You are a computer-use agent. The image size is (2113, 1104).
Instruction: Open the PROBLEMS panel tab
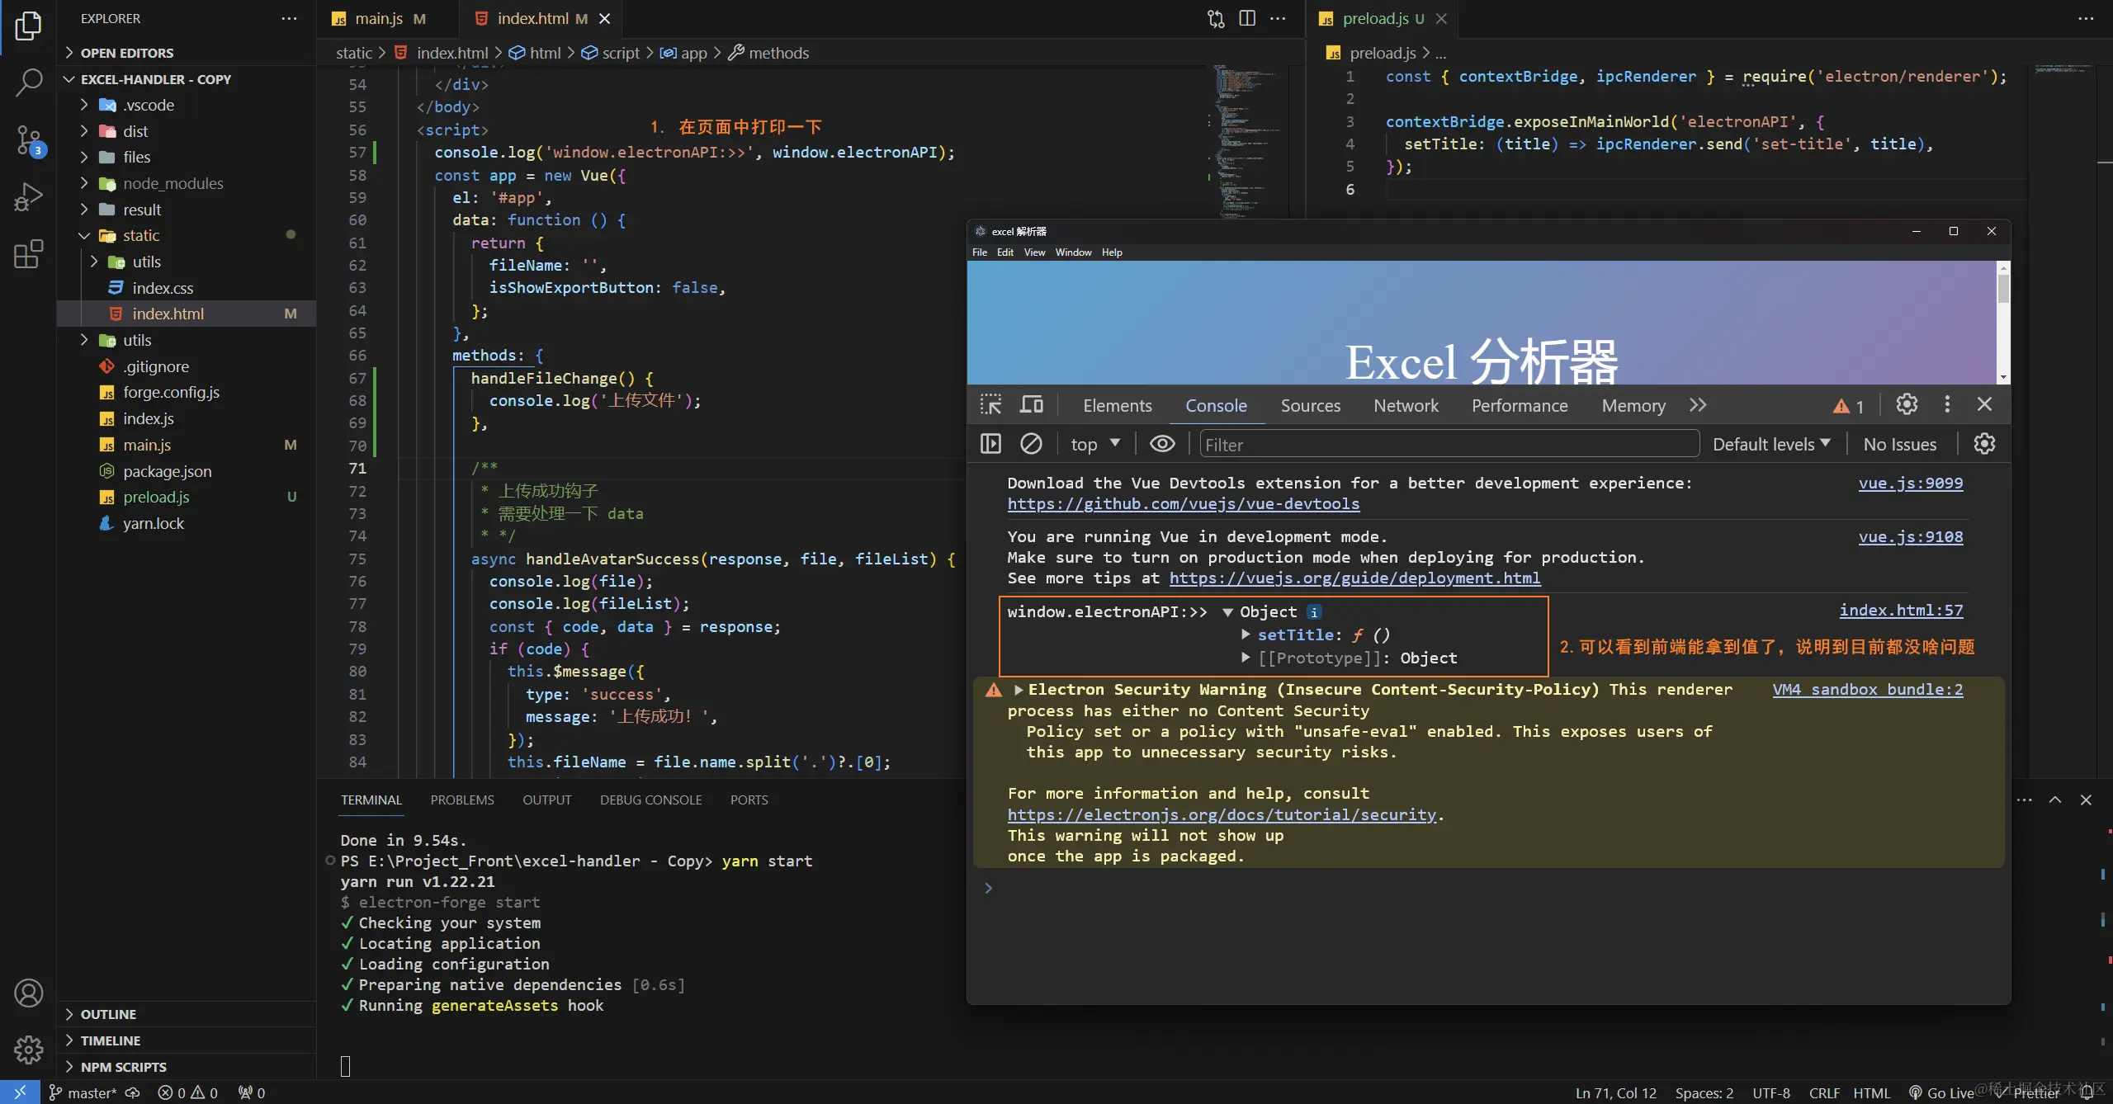(x=461, y=800)
